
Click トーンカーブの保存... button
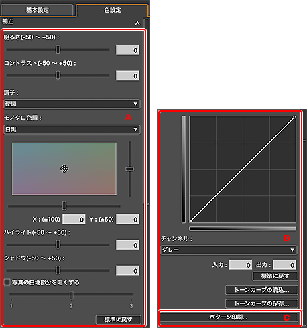coord(261,303)
